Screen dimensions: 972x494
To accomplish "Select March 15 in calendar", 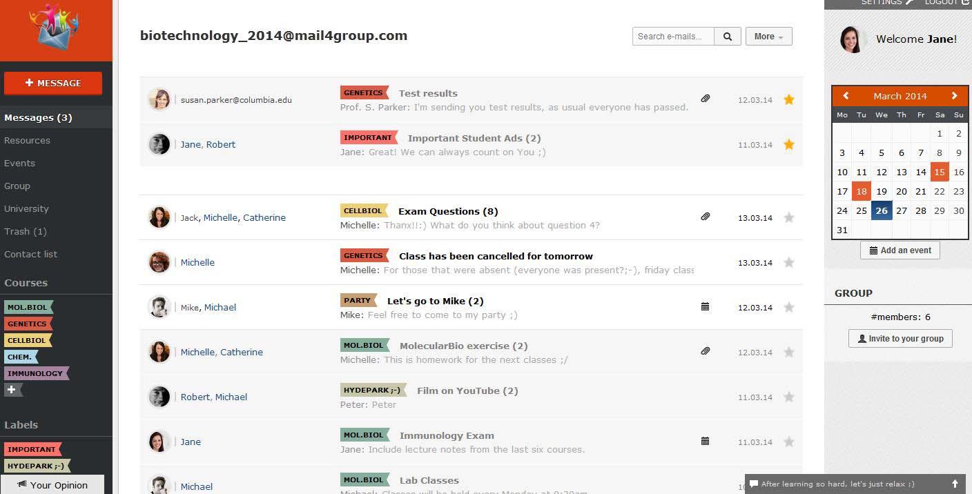I will pyautogui.click(x=940, y=172).
